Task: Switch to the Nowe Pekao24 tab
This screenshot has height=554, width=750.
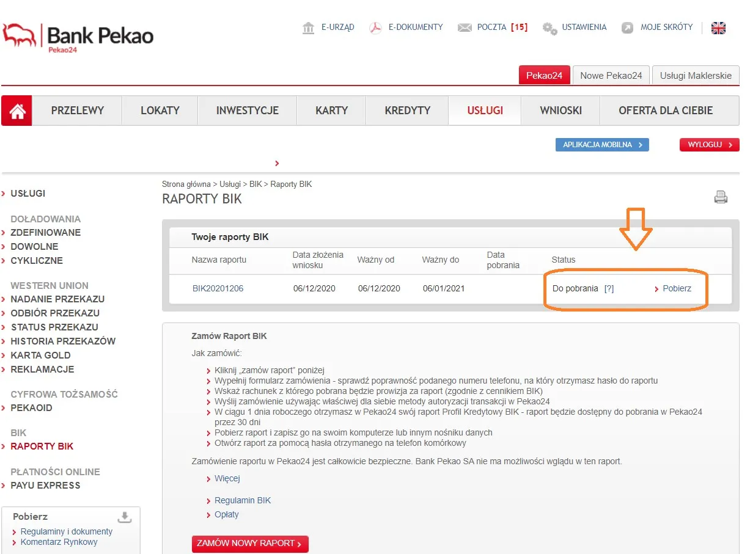Action: coord(610,75)
